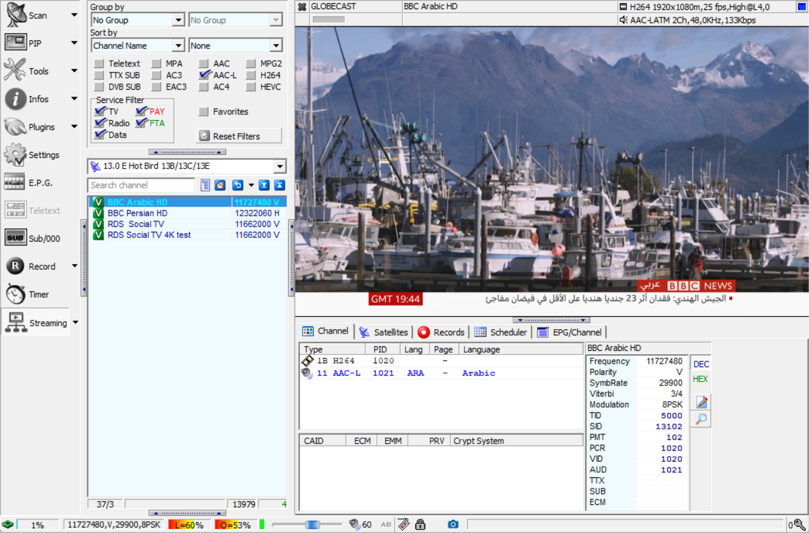Expand the Record menu arrow
This screenshot has width=809, height=533.
point(74,266)
